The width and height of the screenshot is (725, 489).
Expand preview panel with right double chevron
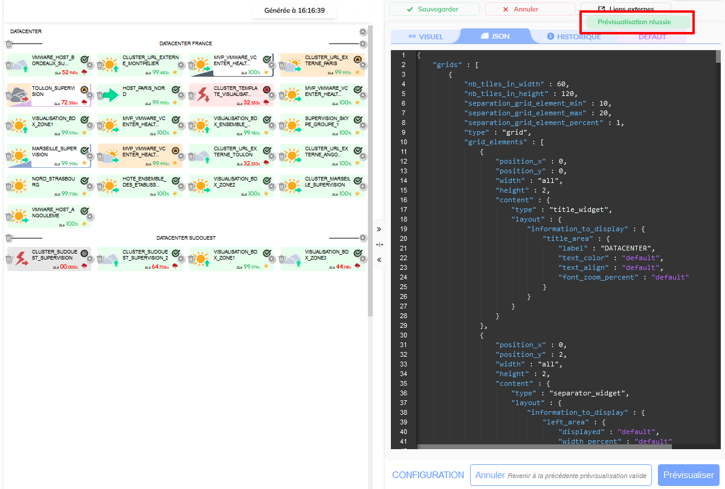point(379,229)
